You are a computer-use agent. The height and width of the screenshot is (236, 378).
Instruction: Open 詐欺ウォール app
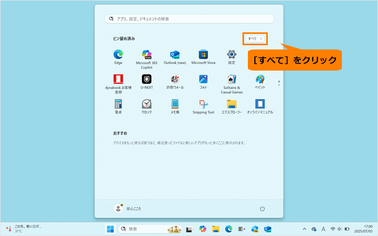coord(175,82)
